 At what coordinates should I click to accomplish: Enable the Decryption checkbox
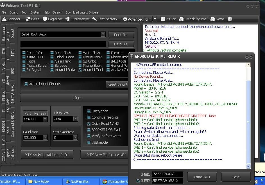(x=89, y=111)
